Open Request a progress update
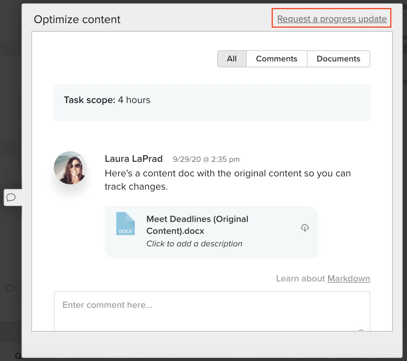The image size is (407, 361). [x=332, y=19]
